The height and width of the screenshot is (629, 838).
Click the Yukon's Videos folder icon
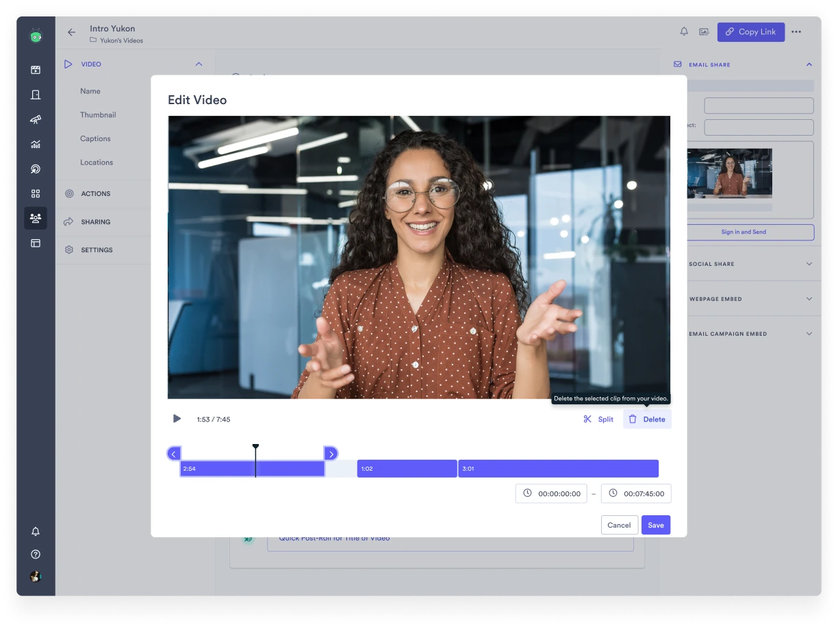[x=93, y=40]
